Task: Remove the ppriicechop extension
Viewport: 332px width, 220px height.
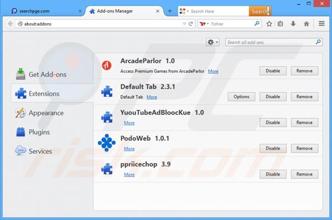Action: pos(304,174)
